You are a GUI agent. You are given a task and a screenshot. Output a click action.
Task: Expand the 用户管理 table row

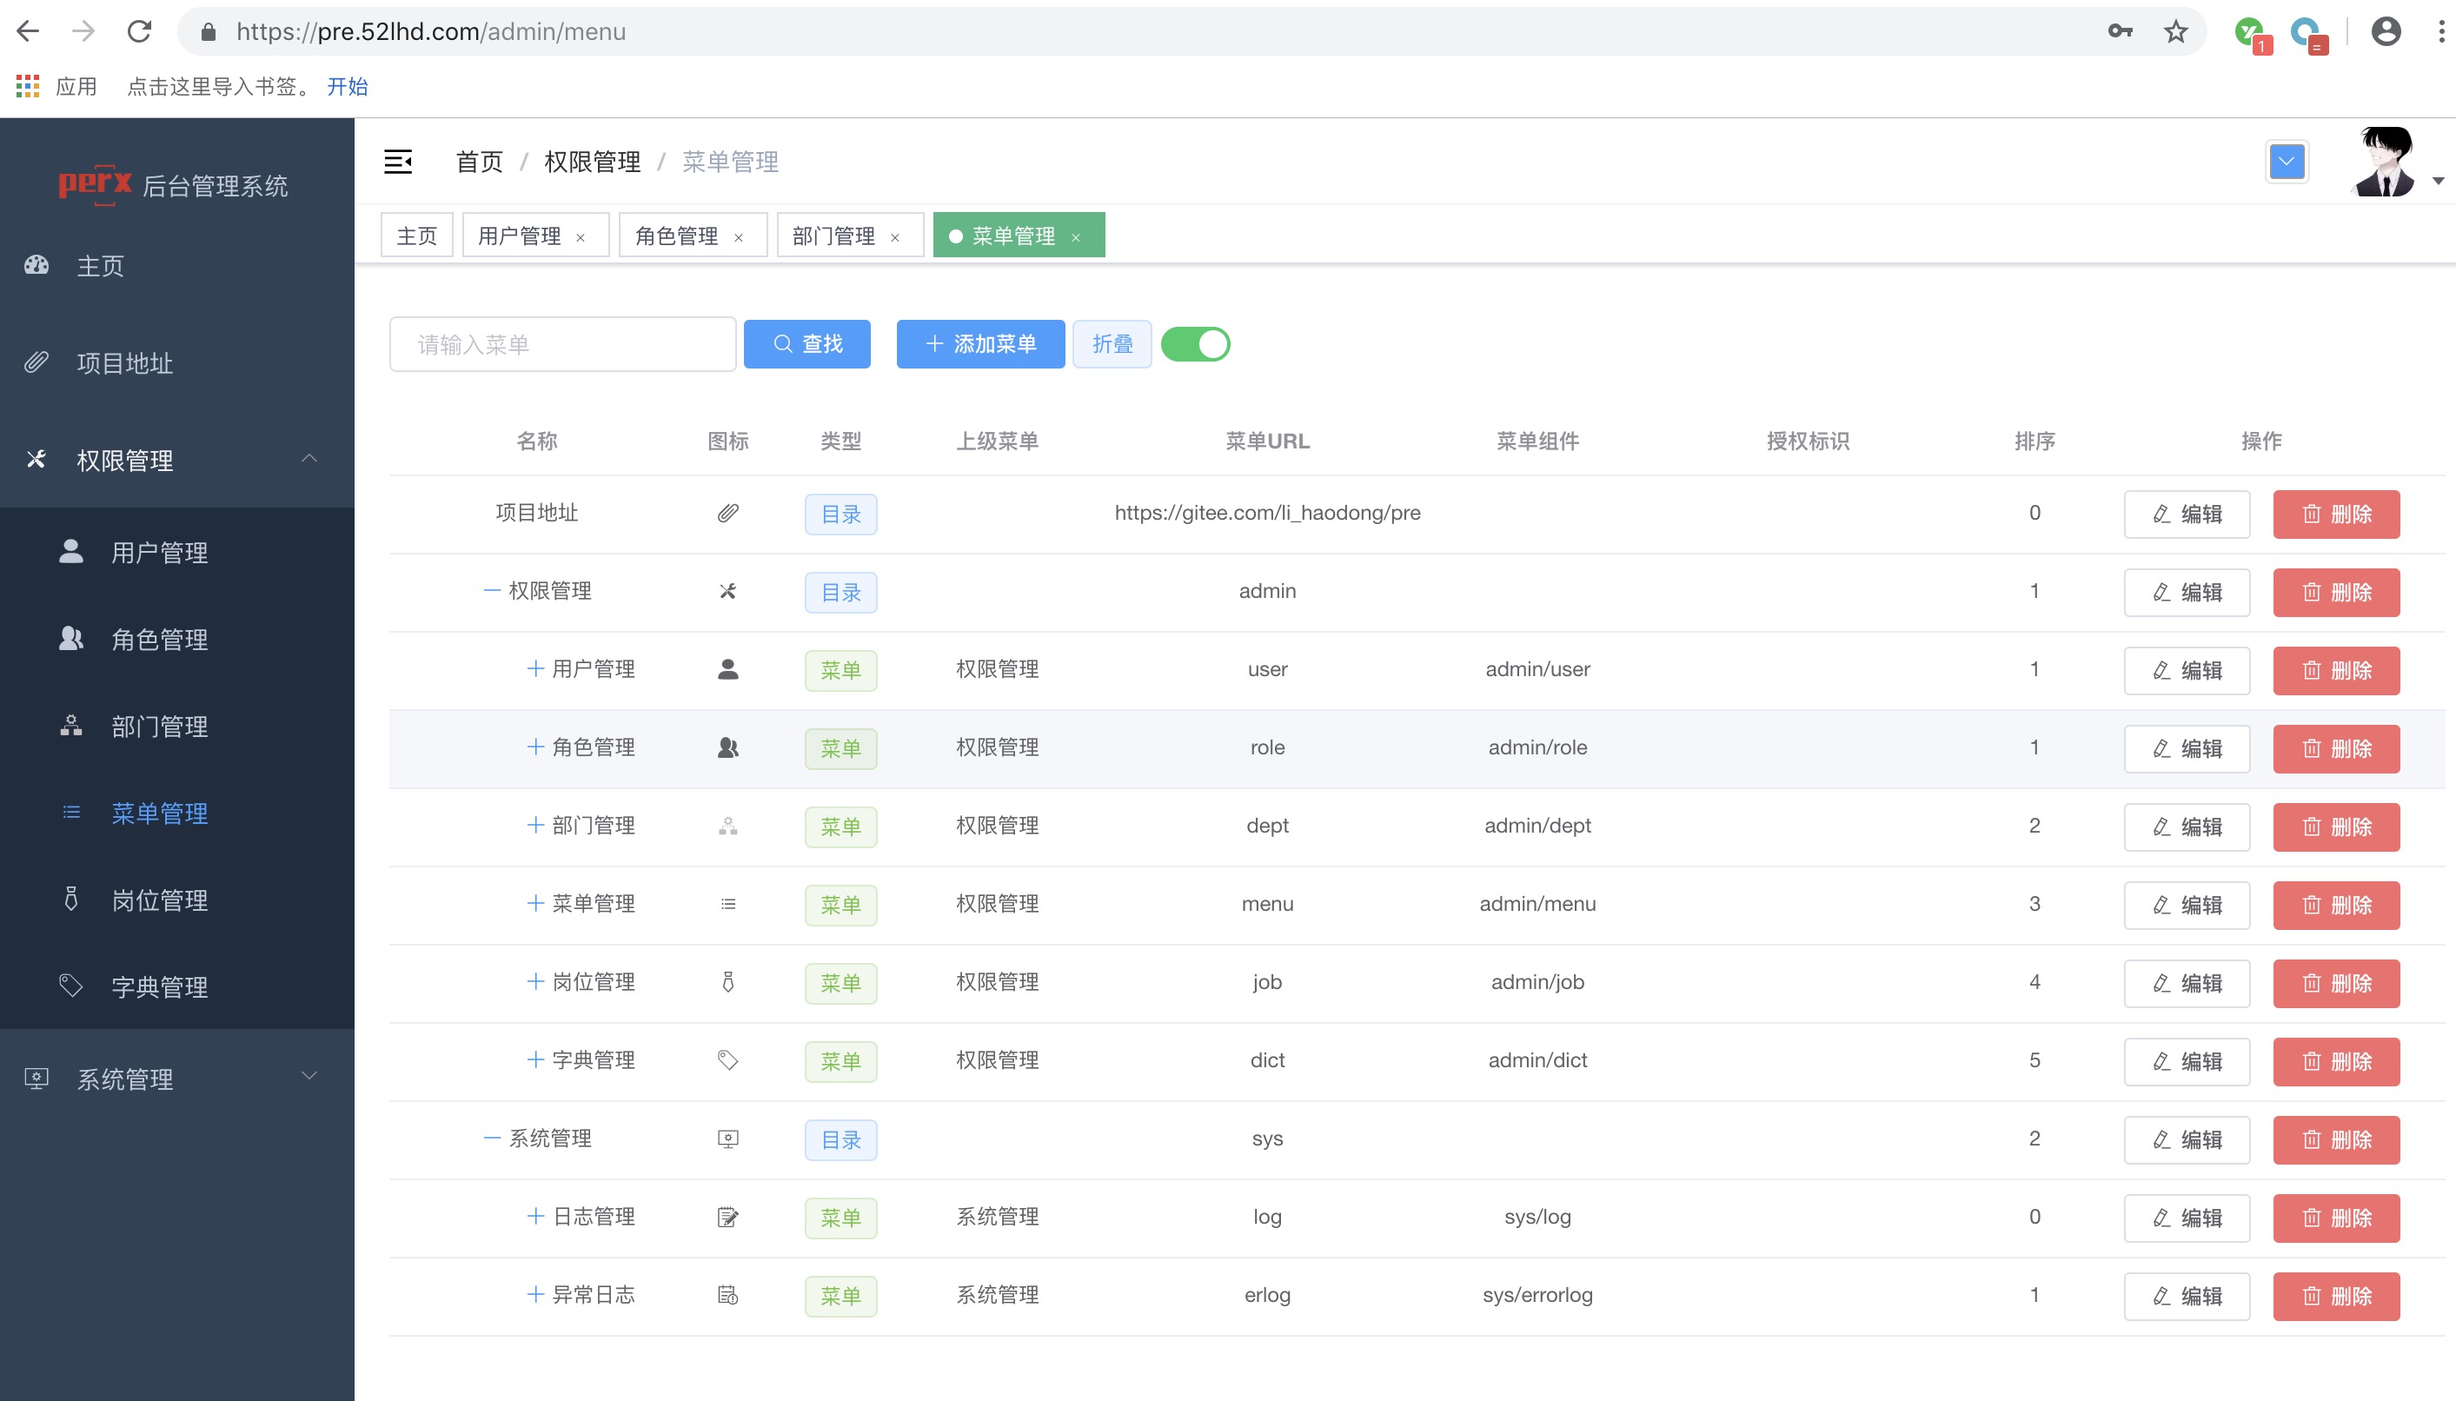(536, 668)
